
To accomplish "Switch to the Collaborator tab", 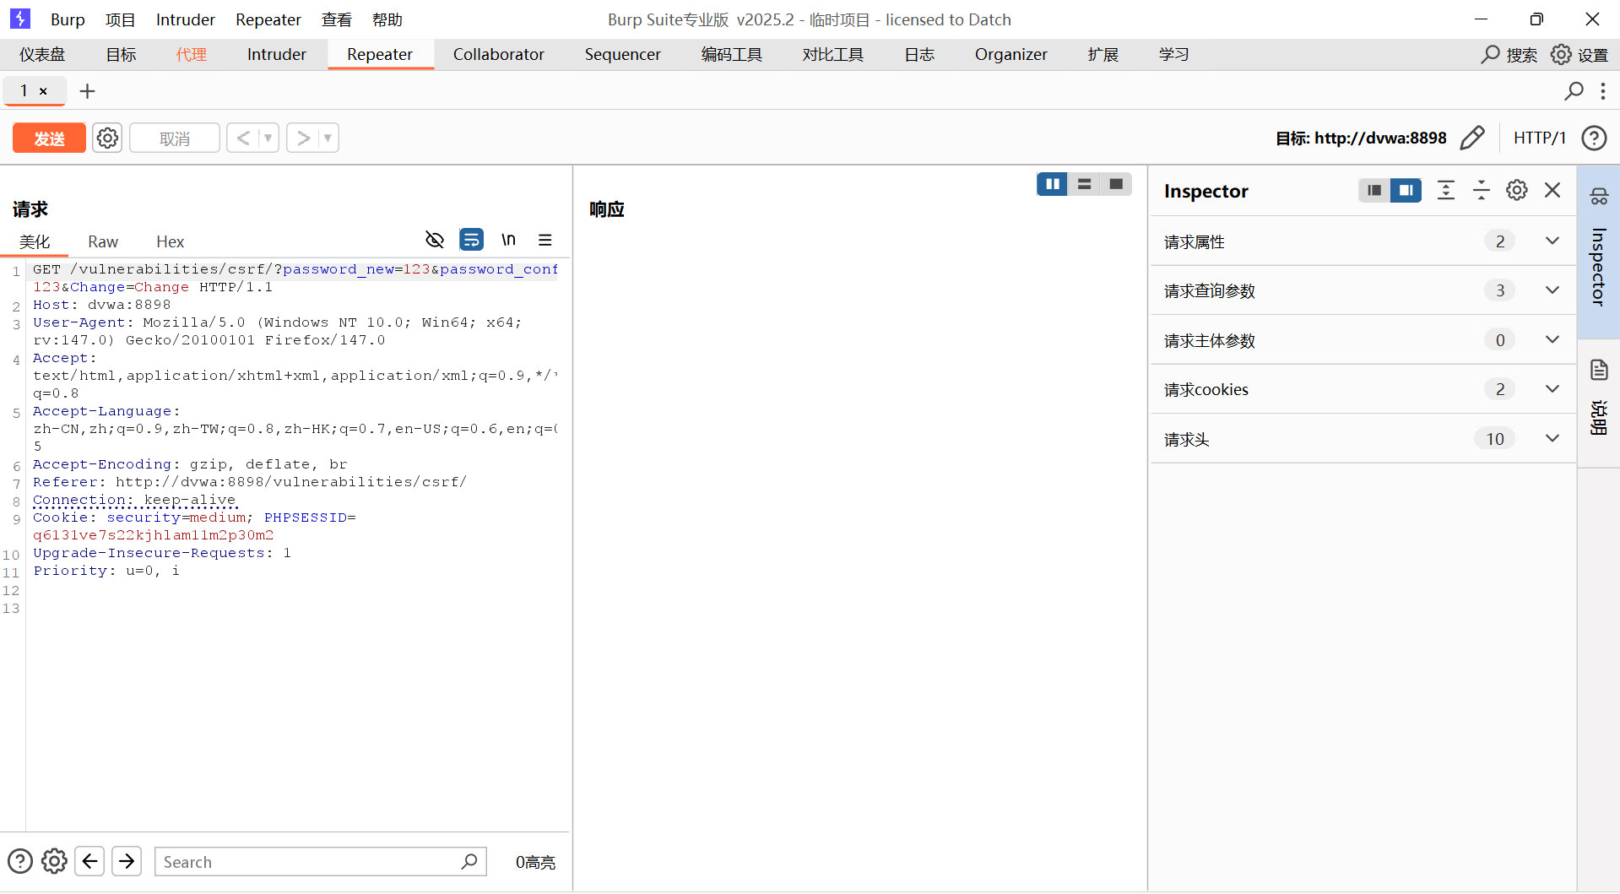I will point(499,54).
